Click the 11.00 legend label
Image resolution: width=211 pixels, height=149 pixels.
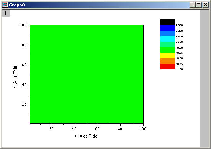[179, 70]
